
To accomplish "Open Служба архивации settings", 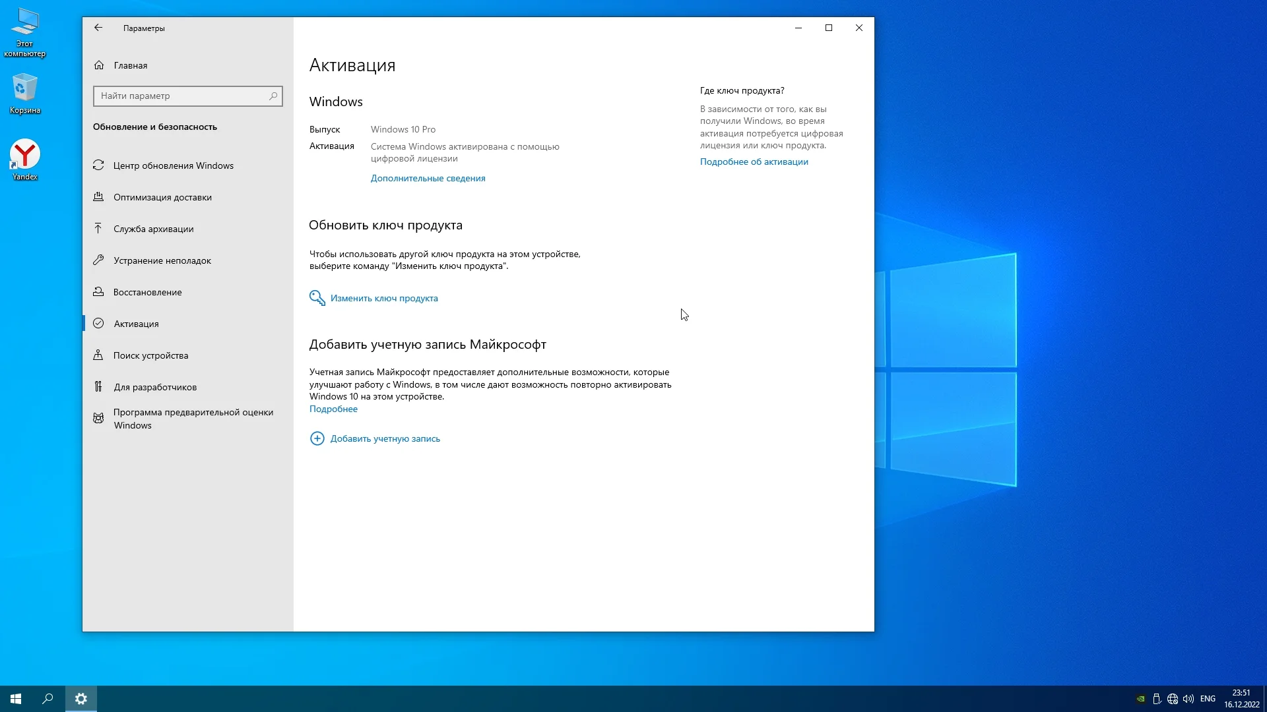I will 153,229.
